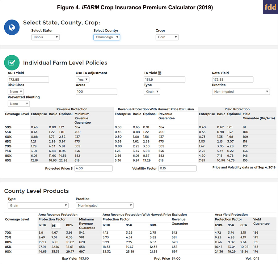Open the County Level Type Grain dropdown

(x=38, y=206)
